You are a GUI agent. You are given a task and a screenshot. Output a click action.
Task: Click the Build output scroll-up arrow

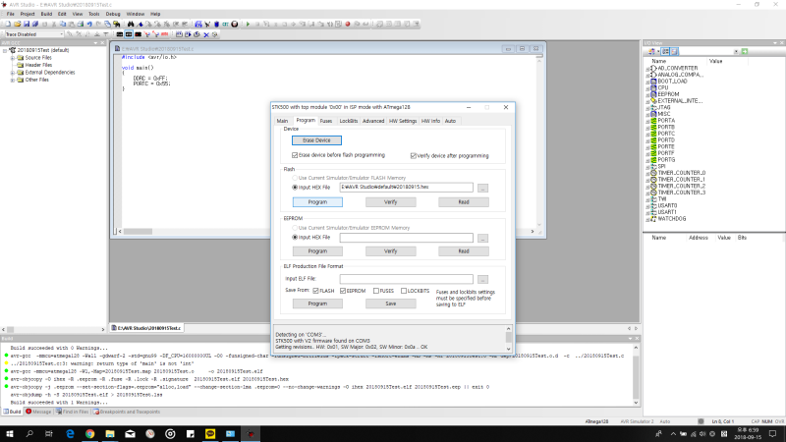tap(636, 348)
